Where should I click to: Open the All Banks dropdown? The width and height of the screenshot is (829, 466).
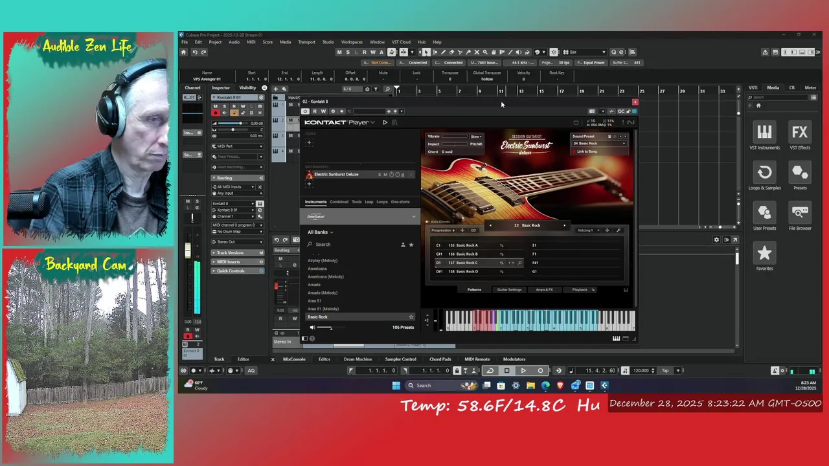pyautogui.click(x=320, y=232)
